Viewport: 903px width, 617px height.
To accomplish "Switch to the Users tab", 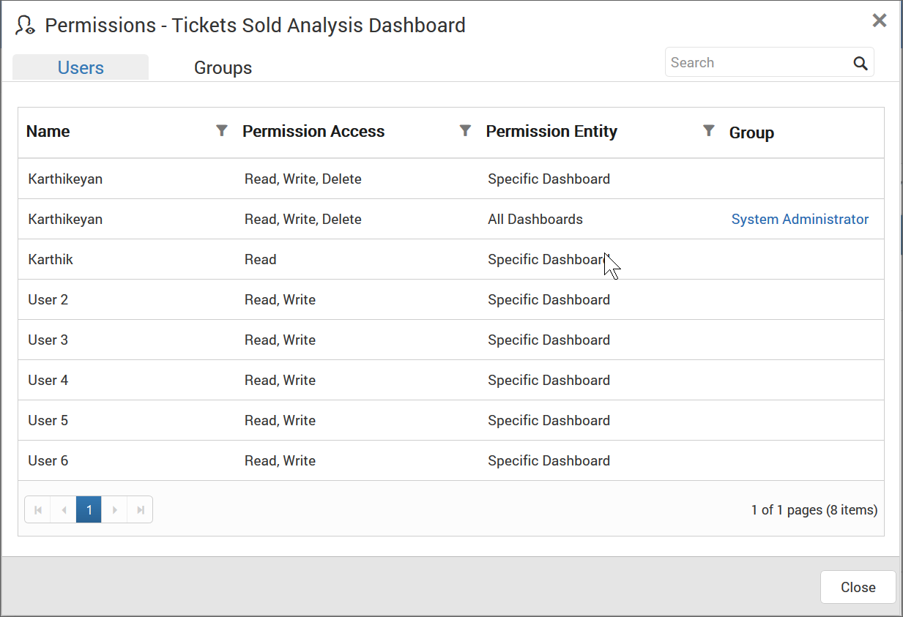I will tap(81, 67).
